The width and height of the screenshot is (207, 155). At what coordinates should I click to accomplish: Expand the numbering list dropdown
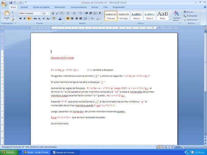(x=77, y=13)
